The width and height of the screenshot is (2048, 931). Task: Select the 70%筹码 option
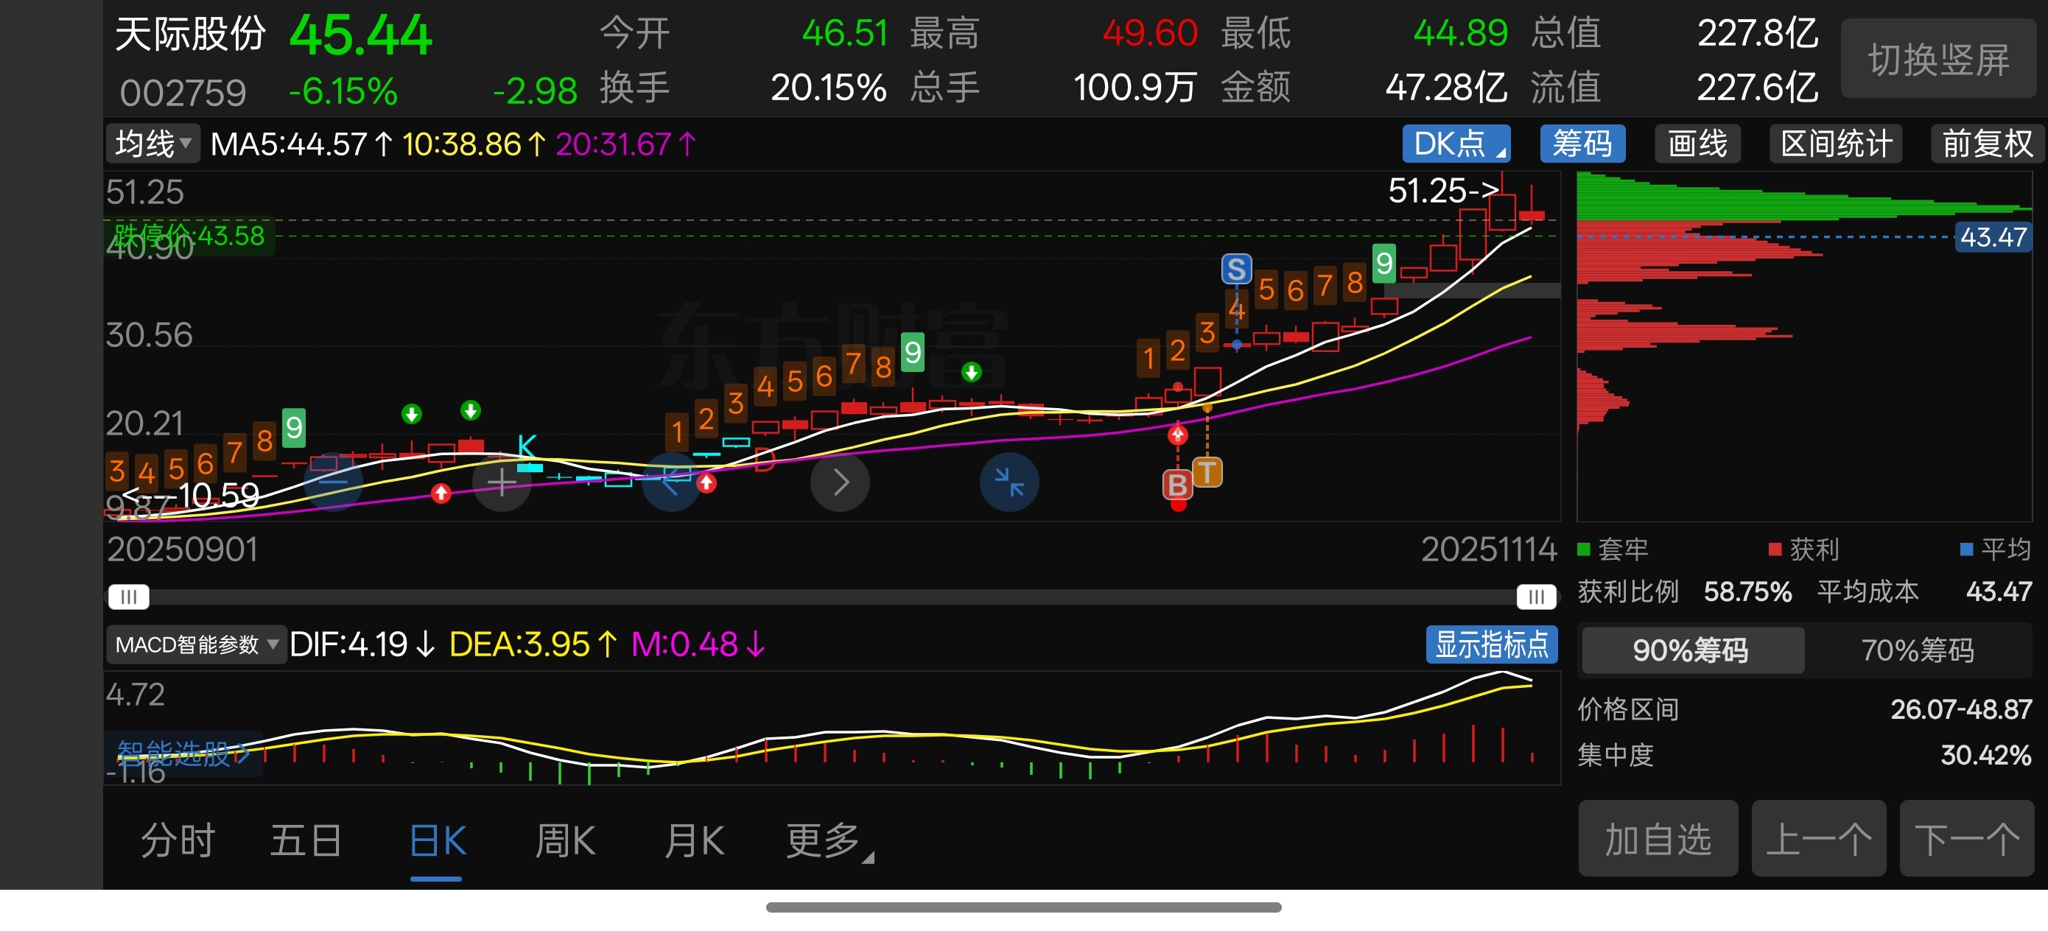pyautogui.click(x=1917, y=650)
